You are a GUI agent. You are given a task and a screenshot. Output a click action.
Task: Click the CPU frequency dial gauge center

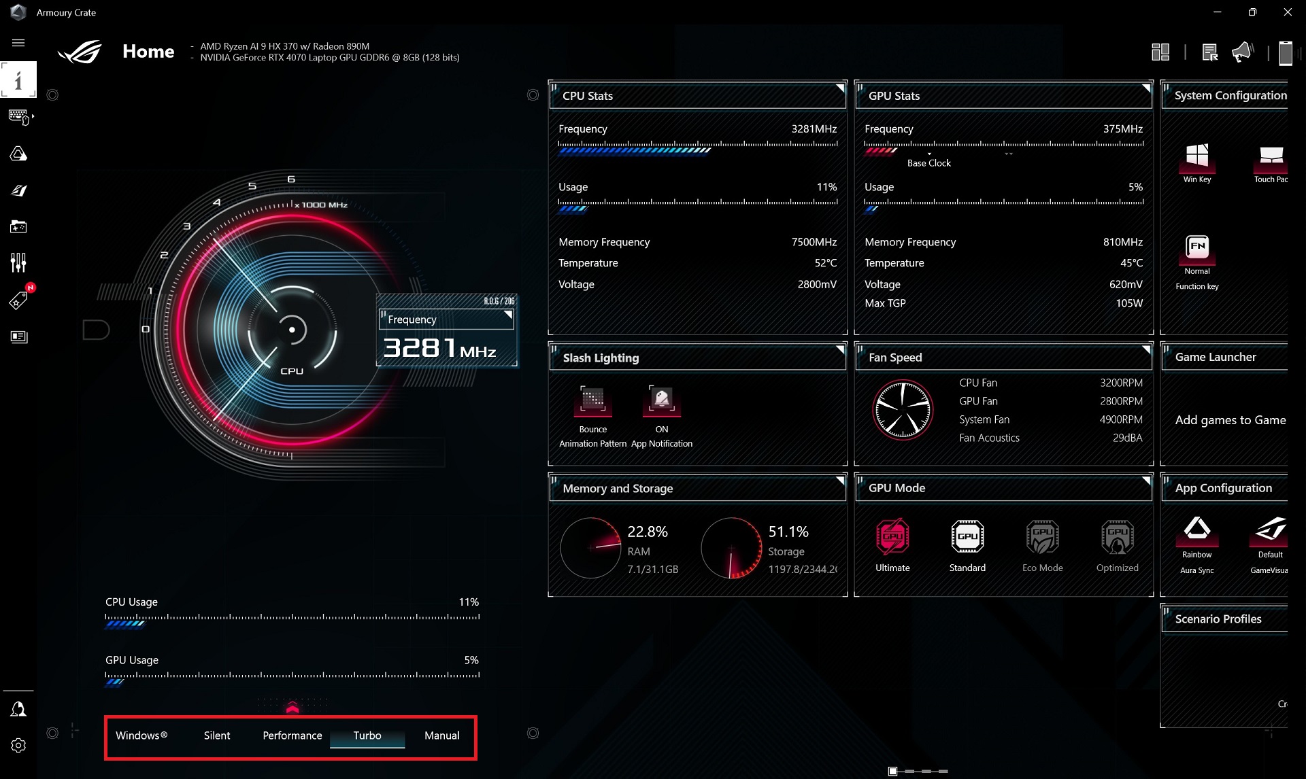click(x=292, y=330)
